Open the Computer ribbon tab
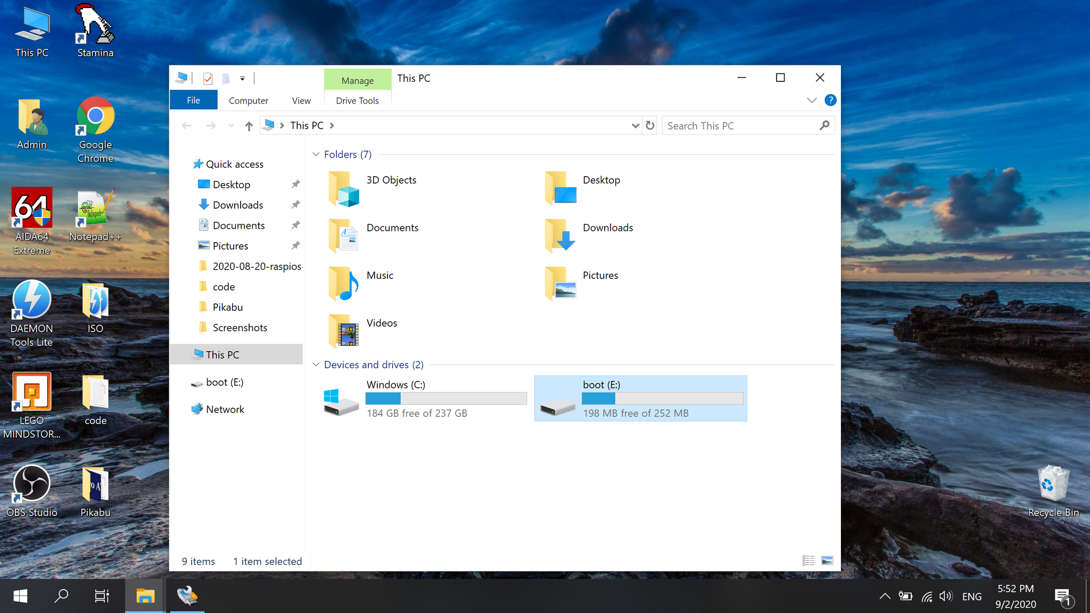Screen dimensions: 1090x613 click(x=249, y=101)
